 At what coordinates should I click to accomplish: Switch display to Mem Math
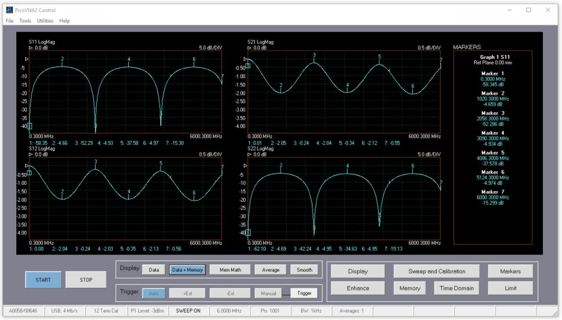231,270
